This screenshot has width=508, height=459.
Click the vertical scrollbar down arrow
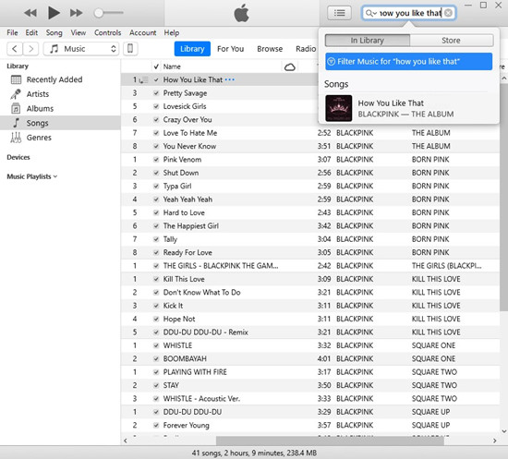[x=504, y=431]
